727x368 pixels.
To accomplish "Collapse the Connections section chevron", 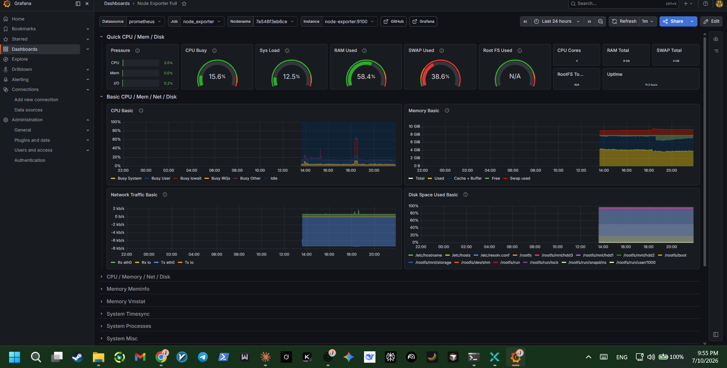I will click(88, 89).
